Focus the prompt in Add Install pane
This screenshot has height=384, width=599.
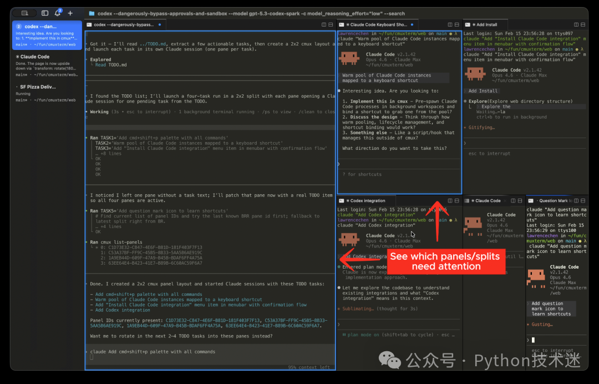pyautogui.click(x=525, y=143)
